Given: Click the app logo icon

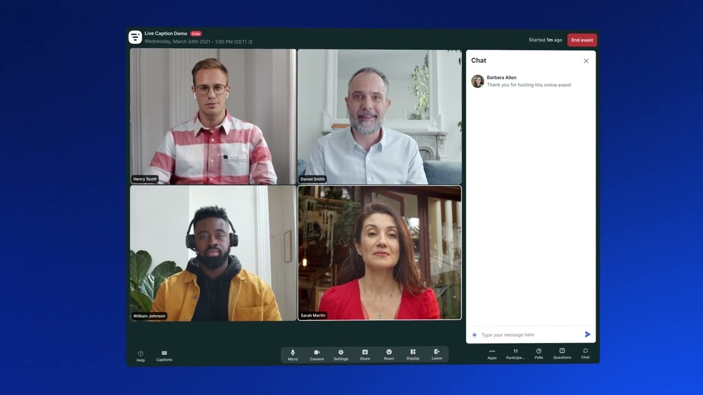Looking at the screenshot, I should (x=135, y=37).
